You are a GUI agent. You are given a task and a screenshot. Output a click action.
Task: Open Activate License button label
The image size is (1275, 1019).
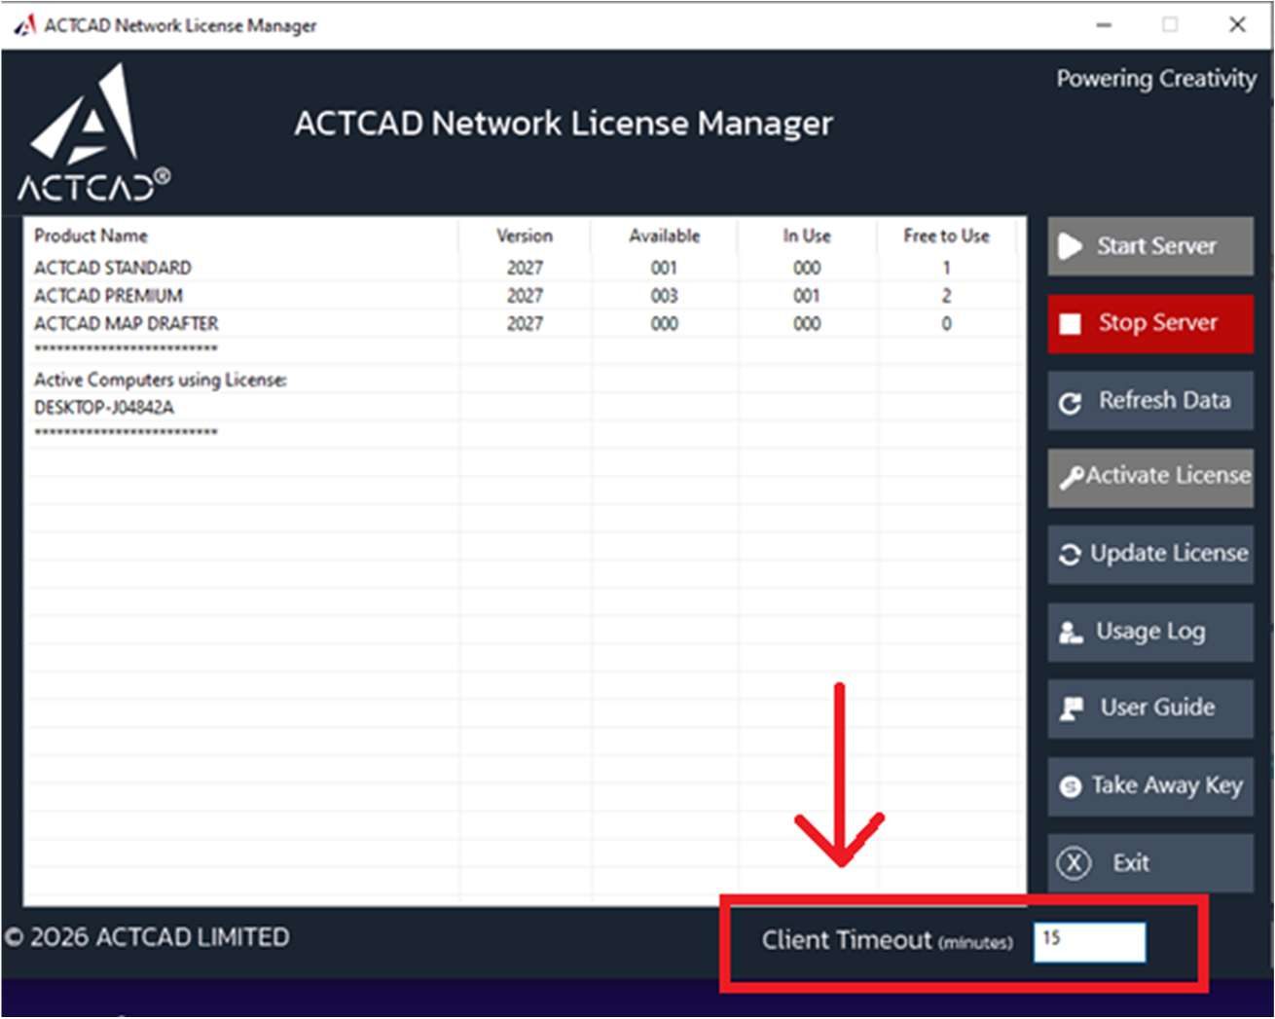1168,475
